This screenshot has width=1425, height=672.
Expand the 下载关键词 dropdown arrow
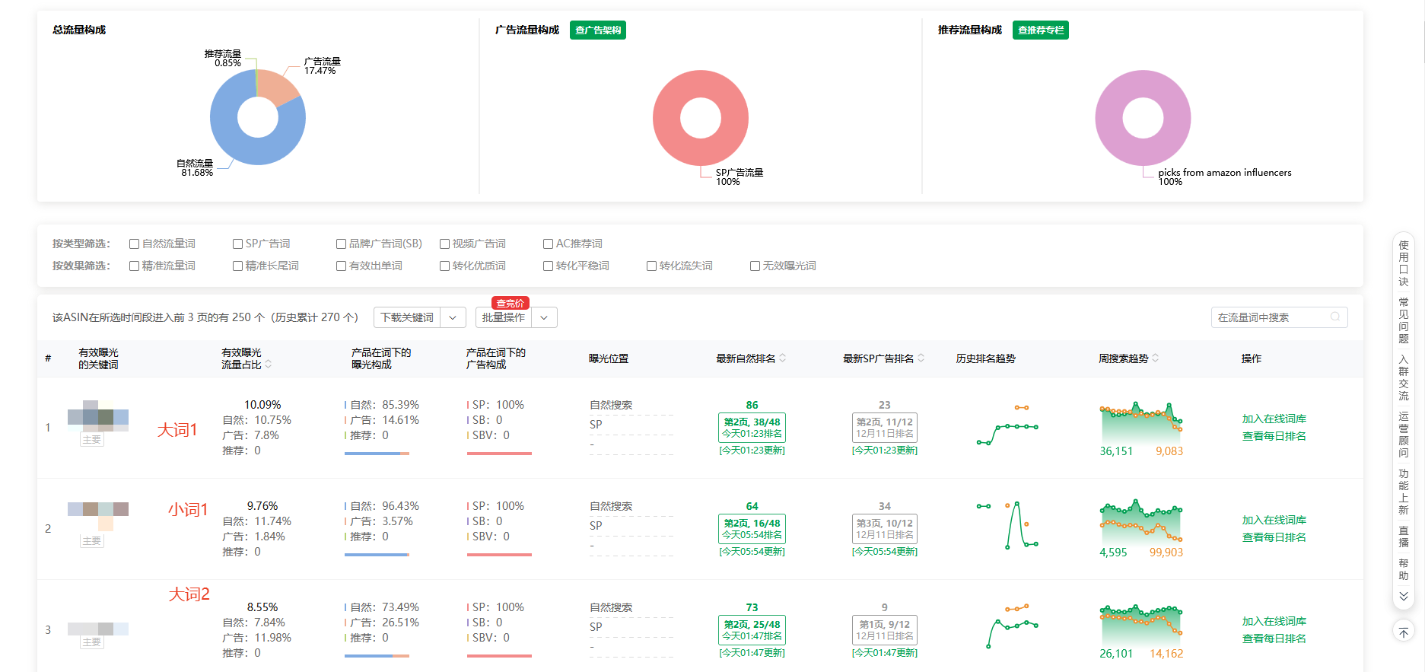click(x=453, y=318)
